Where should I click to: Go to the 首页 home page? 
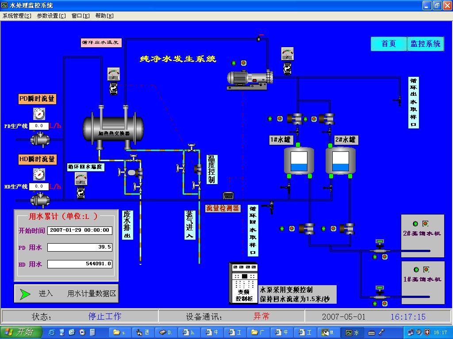[389, 44]
